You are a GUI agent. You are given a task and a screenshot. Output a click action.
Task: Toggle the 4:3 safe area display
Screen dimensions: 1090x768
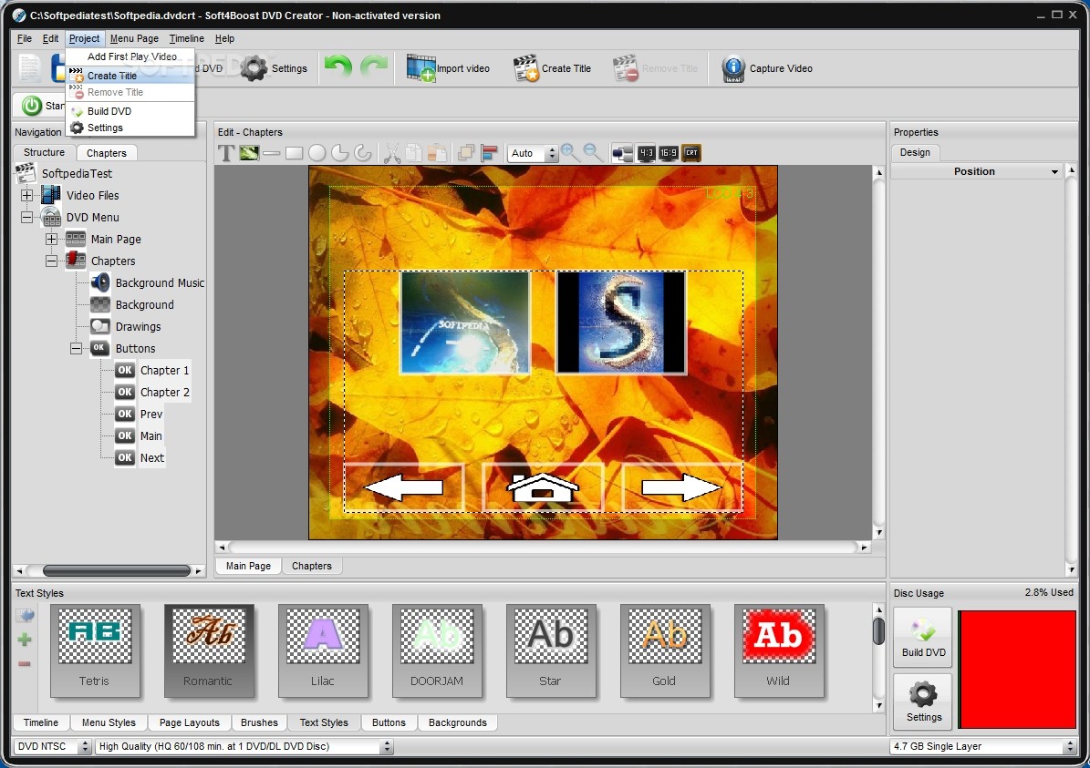tap(646, 153)
